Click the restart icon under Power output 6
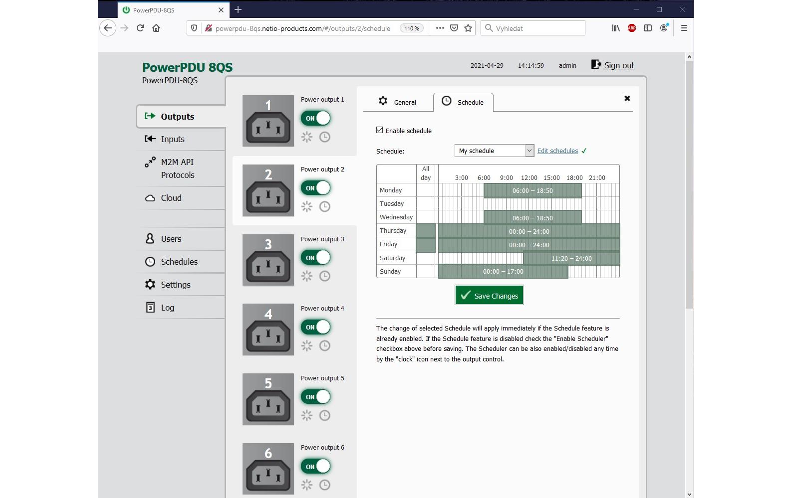792x498 pixels. (306, 485)
